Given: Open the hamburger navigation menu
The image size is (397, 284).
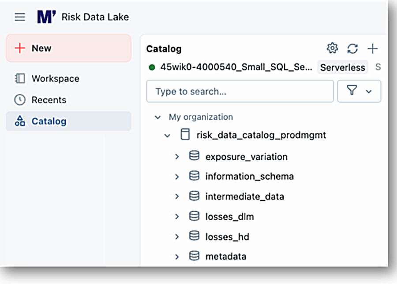Looking at the screenshot, I should [x=20, y=17].
